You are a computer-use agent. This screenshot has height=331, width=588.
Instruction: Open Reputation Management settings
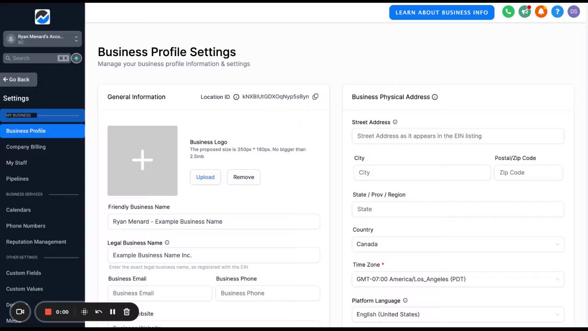36,242
